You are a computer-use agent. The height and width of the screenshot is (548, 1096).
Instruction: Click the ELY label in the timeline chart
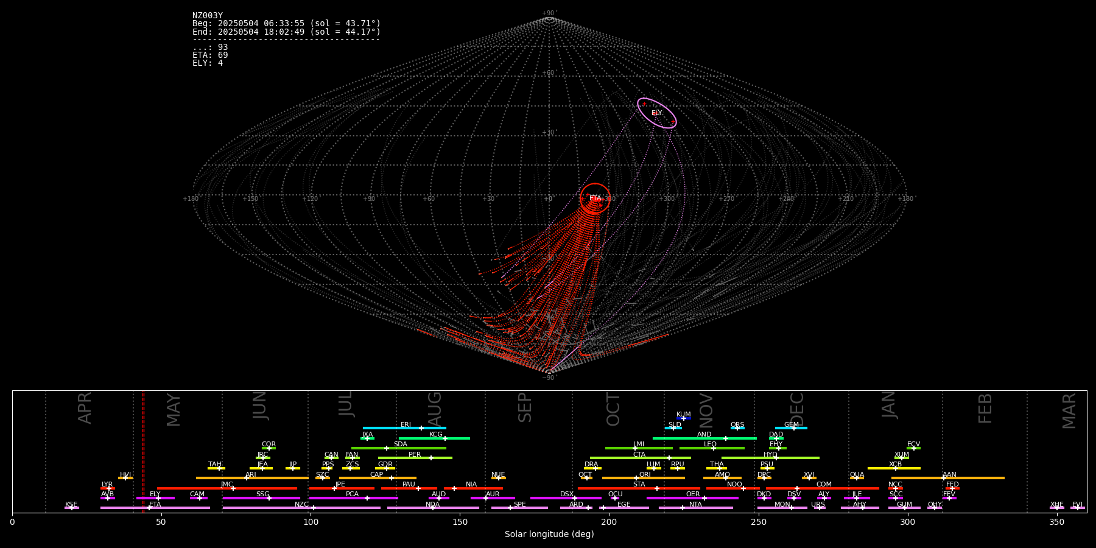point(155,494)
